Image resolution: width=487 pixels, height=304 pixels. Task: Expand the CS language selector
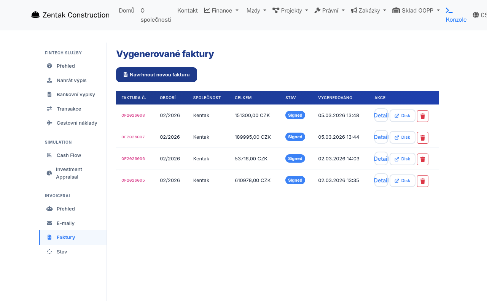479,15
